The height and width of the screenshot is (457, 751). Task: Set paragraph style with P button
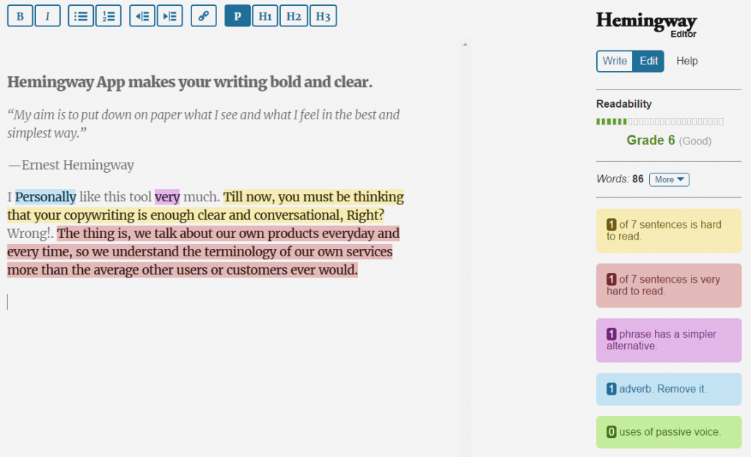click(238, 16)
